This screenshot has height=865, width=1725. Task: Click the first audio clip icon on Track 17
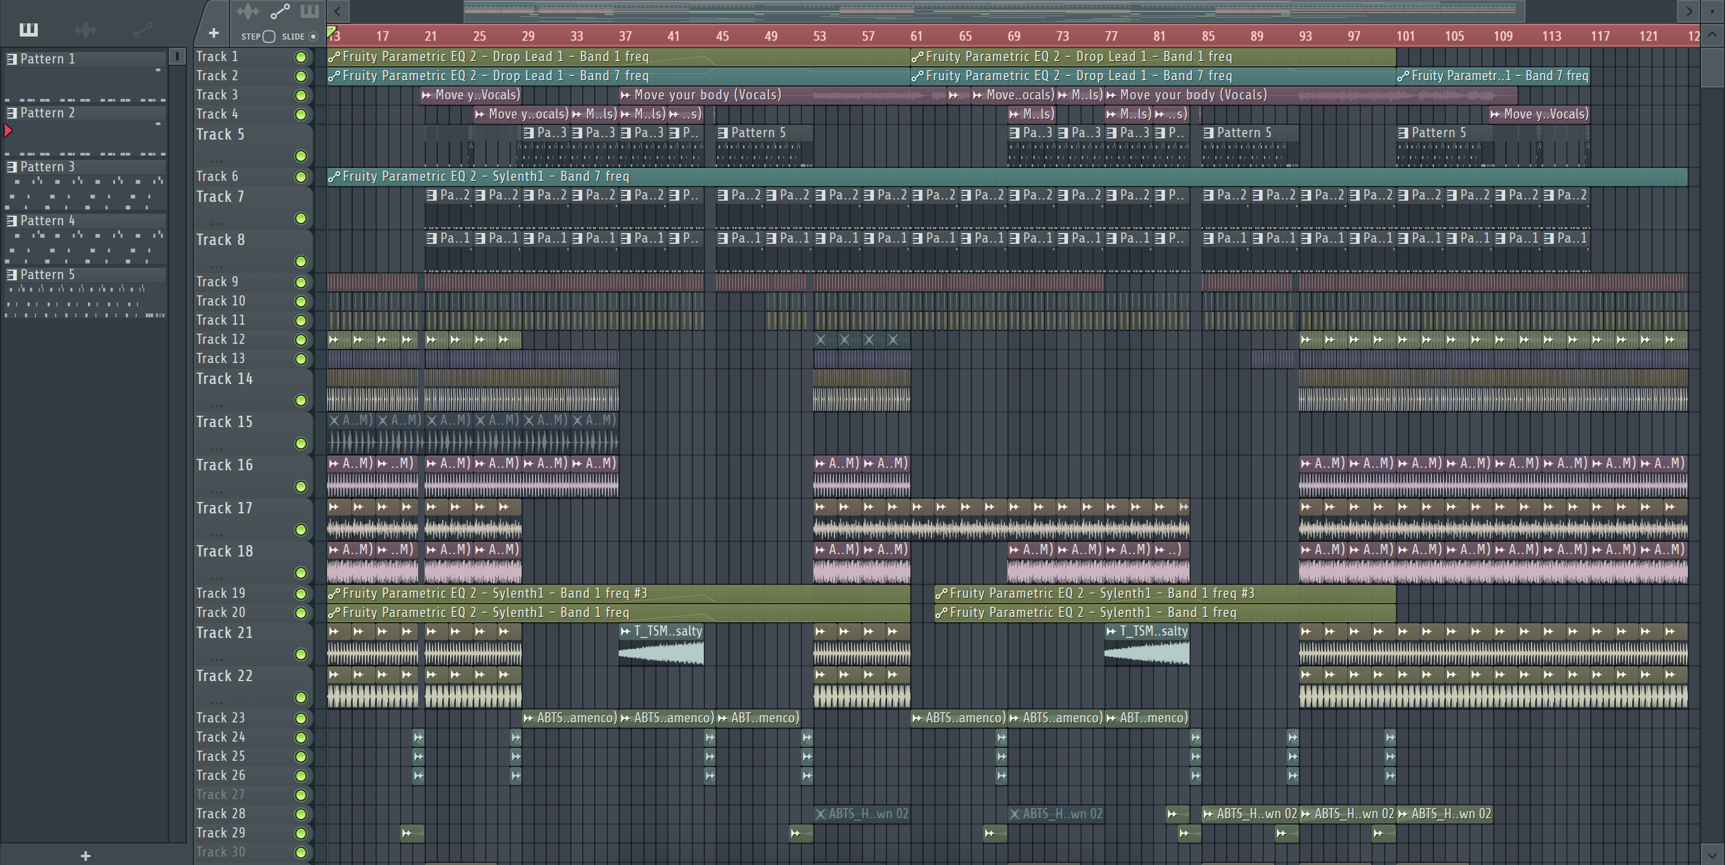[x=334, y=507]
